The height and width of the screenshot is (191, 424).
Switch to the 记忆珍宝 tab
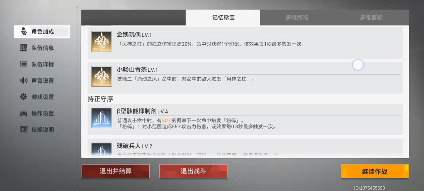pos(223,18)
